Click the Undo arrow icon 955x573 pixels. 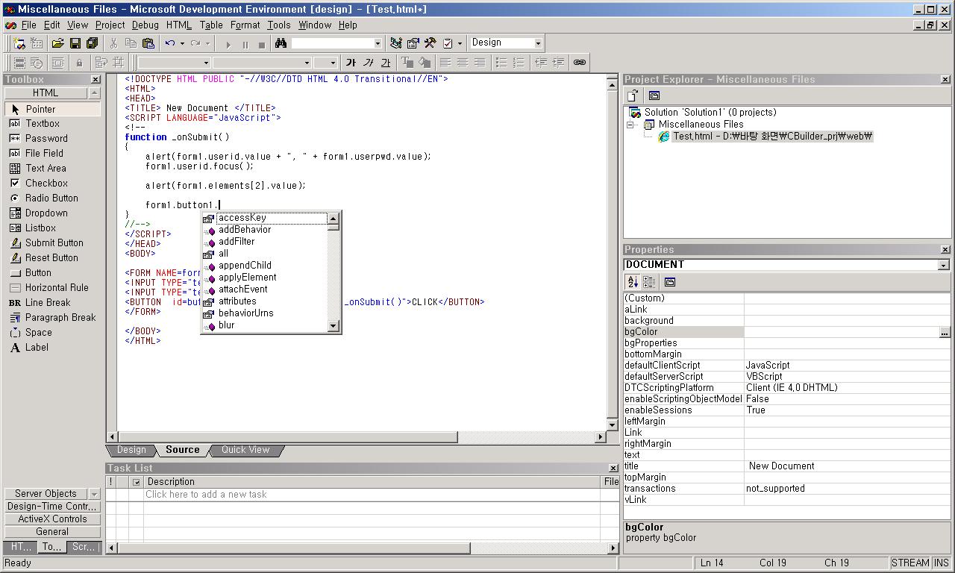[x=170, y=43]
